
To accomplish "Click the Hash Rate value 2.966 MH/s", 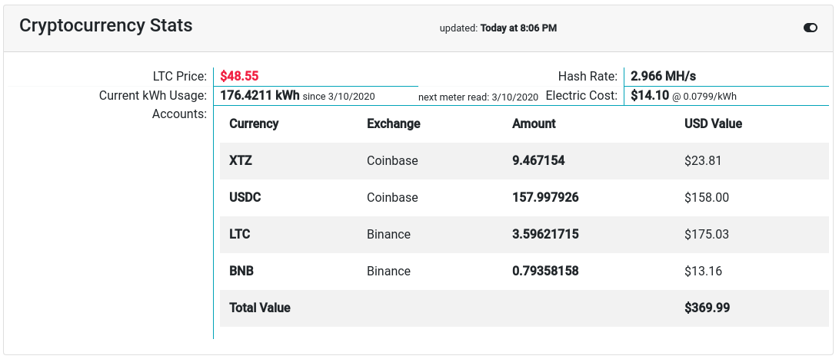I will (x=664, y=76).
